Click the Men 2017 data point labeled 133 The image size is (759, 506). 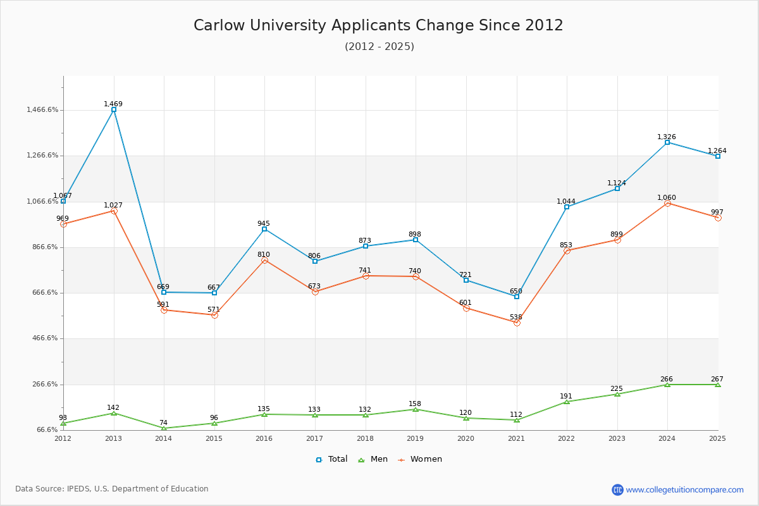click(x=315, y=415)
